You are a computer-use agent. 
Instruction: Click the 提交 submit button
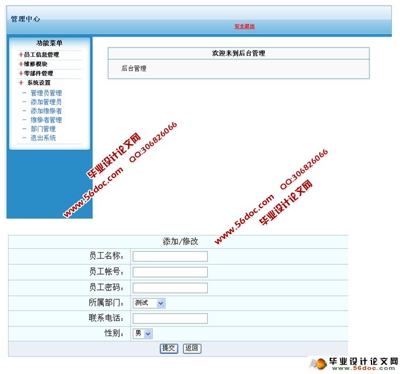(x=169, y=348)
